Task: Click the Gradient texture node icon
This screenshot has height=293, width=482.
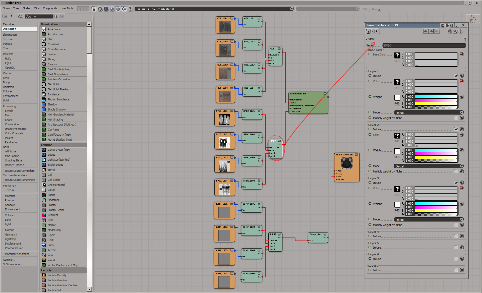Action: pos(44,215)
